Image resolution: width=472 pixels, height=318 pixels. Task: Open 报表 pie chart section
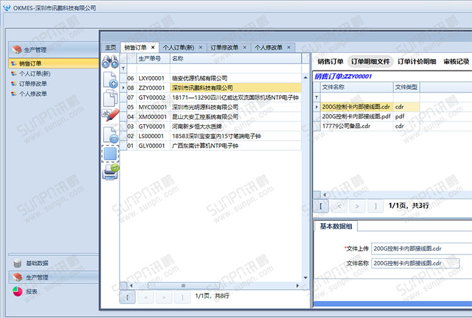tap(31, 292)
